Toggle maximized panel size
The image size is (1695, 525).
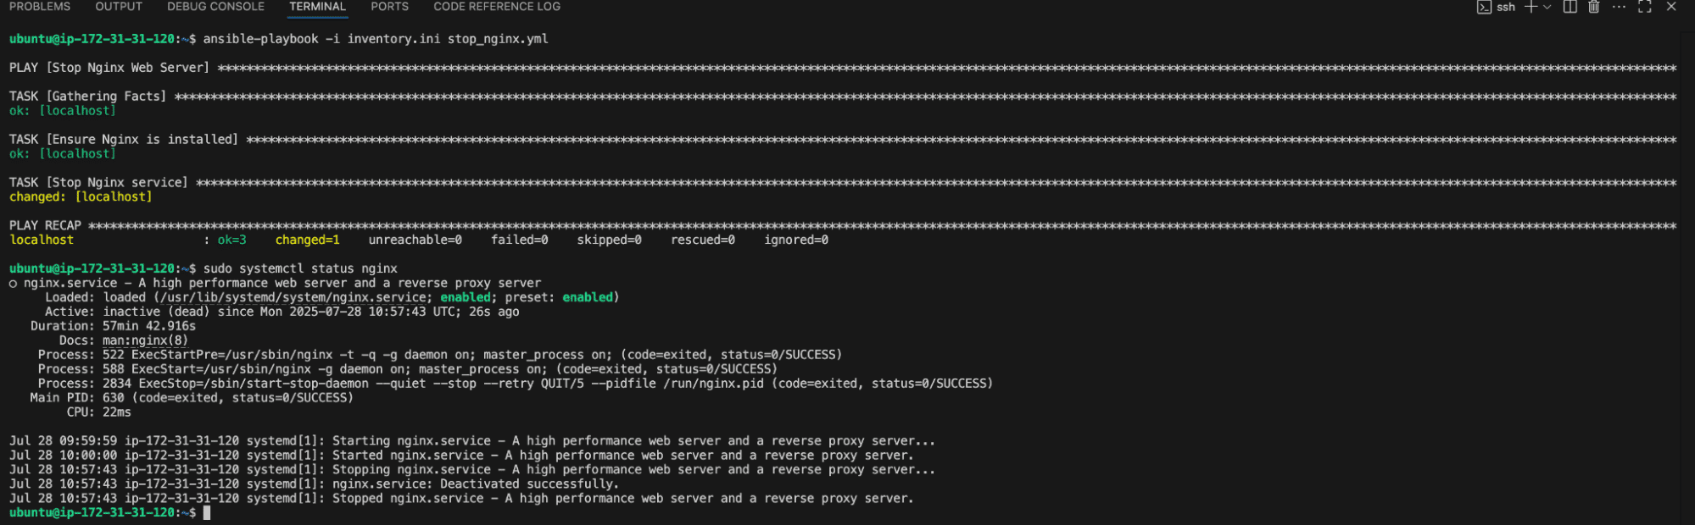[x=1645, y=7]
